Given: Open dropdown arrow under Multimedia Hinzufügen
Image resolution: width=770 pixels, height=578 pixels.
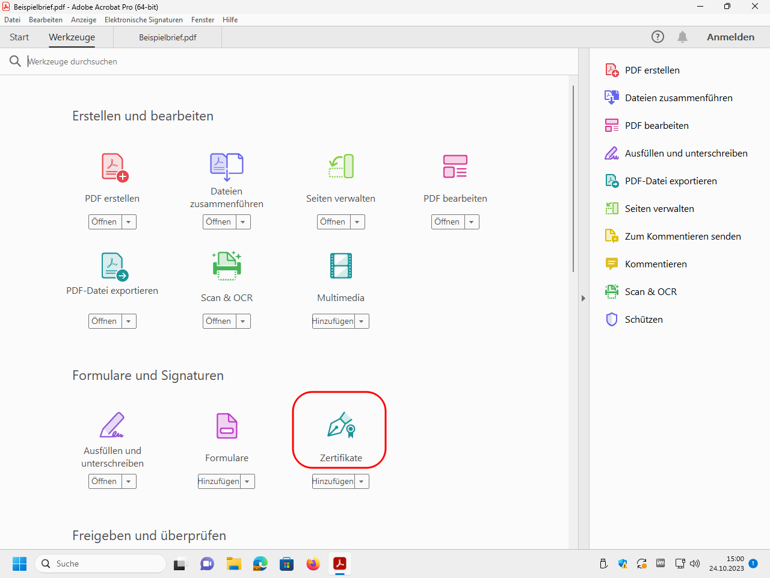Looking at the screenshot, I should tap(362, 322).
